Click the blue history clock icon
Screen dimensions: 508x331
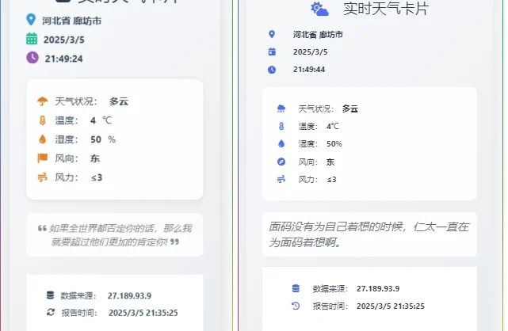296,306
